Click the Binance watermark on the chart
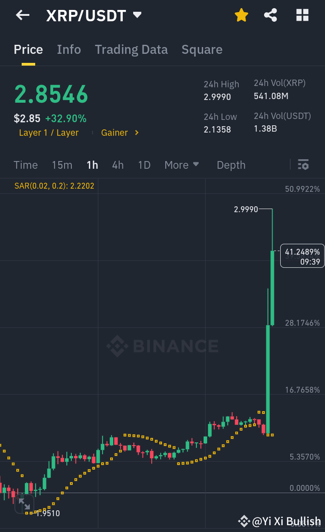The image size is (325, 532). (162, 346)
